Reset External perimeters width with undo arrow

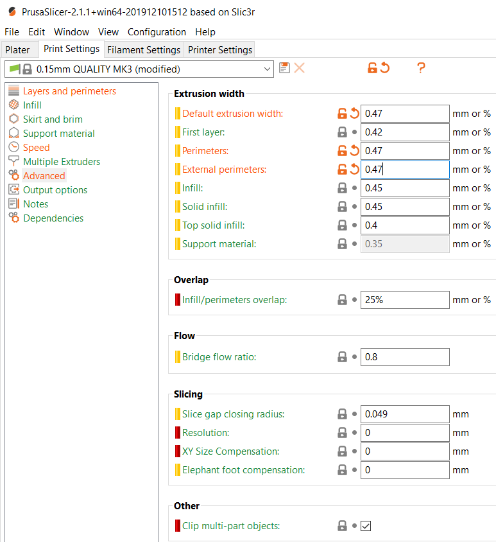[x=354, y=170]
